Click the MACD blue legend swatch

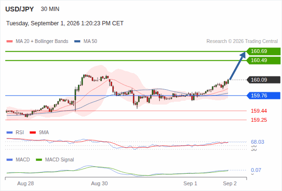click(10, 160)
